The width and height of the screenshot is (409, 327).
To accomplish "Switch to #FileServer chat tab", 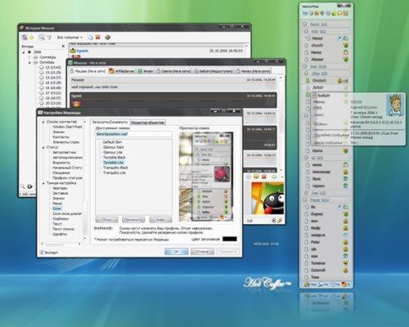I will (x=122, y=71).
